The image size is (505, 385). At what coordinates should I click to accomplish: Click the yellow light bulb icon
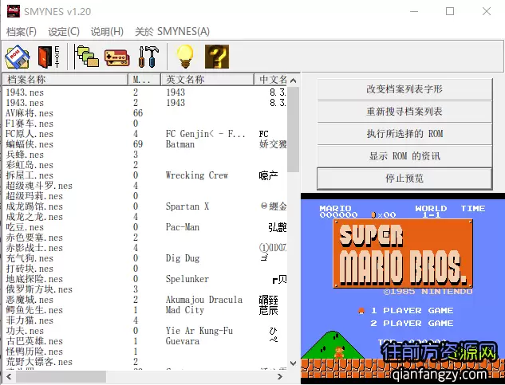tap(185, 57)
